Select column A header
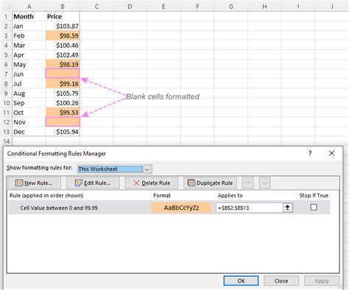Image resolution: width=349 pixels, height=290 pixels. [x=29, y=7]
